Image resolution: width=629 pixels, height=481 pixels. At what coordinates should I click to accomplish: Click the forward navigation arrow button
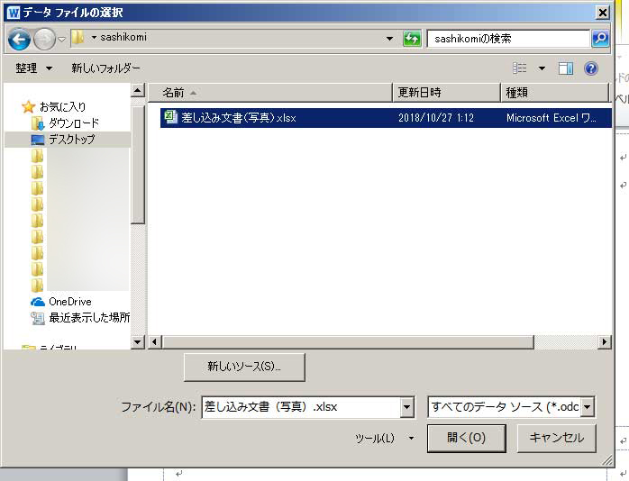pyautogui.click(x=44, y=39)
